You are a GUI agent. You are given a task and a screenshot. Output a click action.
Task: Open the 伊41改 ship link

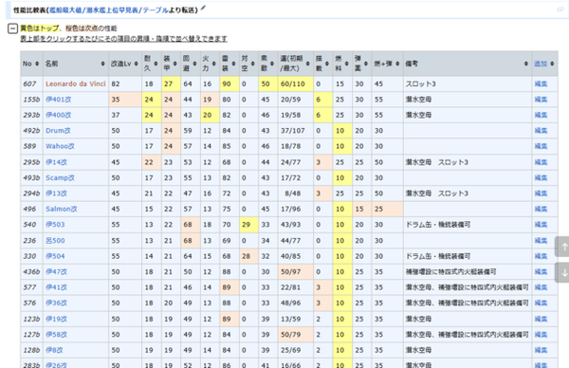point(56,287)
